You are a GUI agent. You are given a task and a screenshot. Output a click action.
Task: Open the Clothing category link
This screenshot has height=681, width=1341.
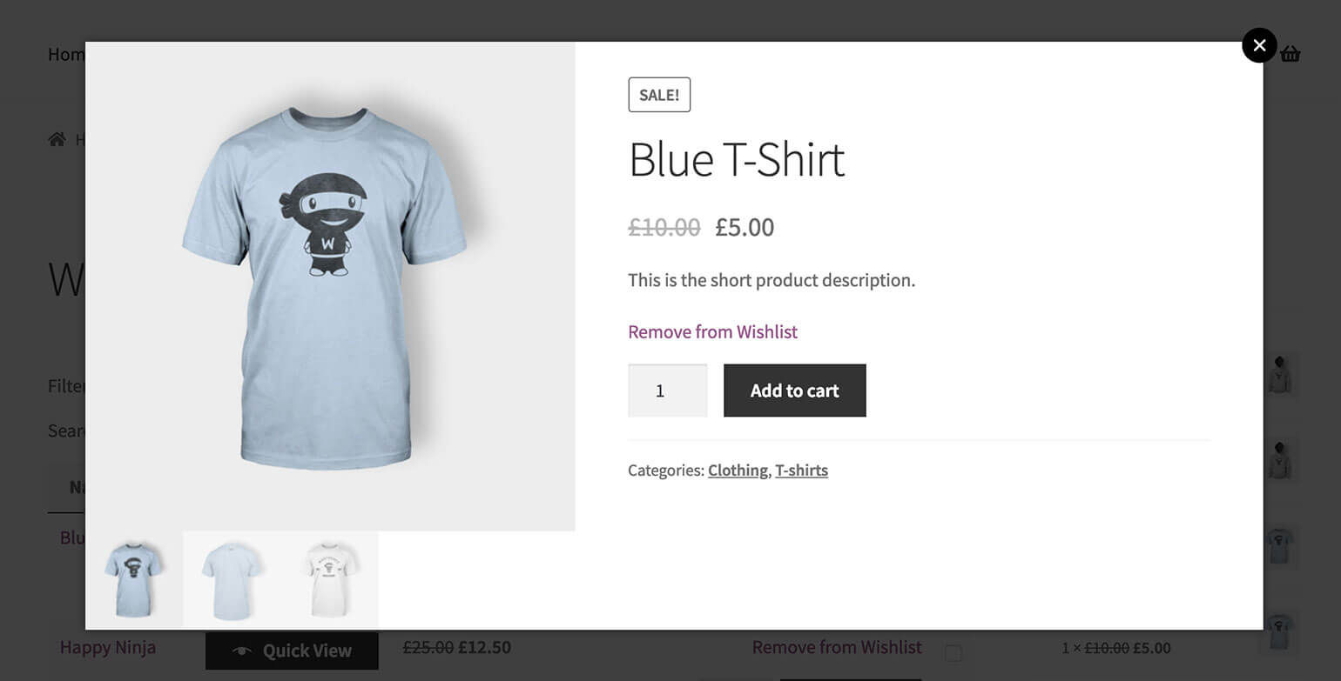coord(738,471)
